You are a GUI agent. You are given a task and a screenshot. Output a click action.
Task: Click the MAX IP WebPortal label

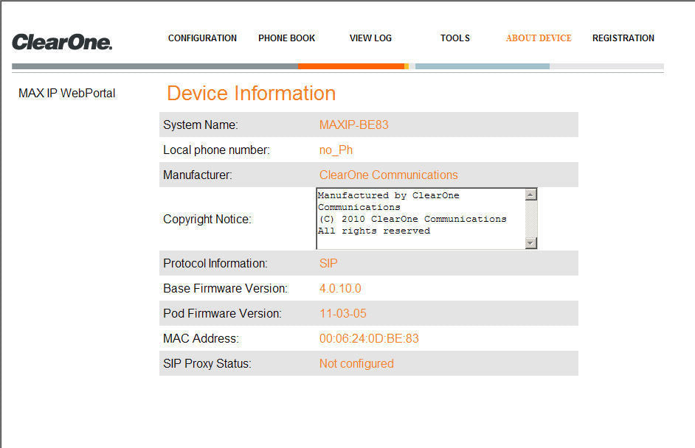click(67, 93)
